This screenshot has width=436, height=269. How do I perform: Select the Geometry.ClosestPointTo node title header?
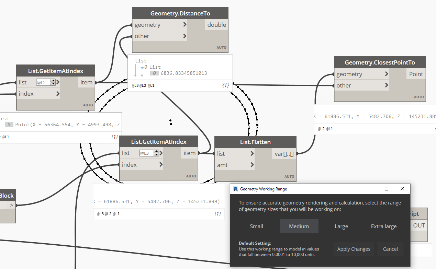380,62
